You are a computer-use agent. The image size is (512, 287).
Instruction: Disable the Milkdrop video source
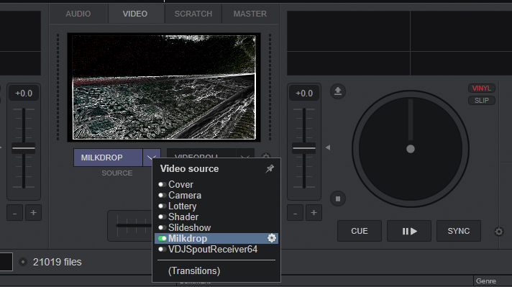[x=162, y=238]
